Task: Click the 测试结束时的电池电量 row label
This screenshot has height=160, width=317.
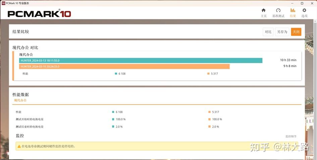Action: [30, 127]
